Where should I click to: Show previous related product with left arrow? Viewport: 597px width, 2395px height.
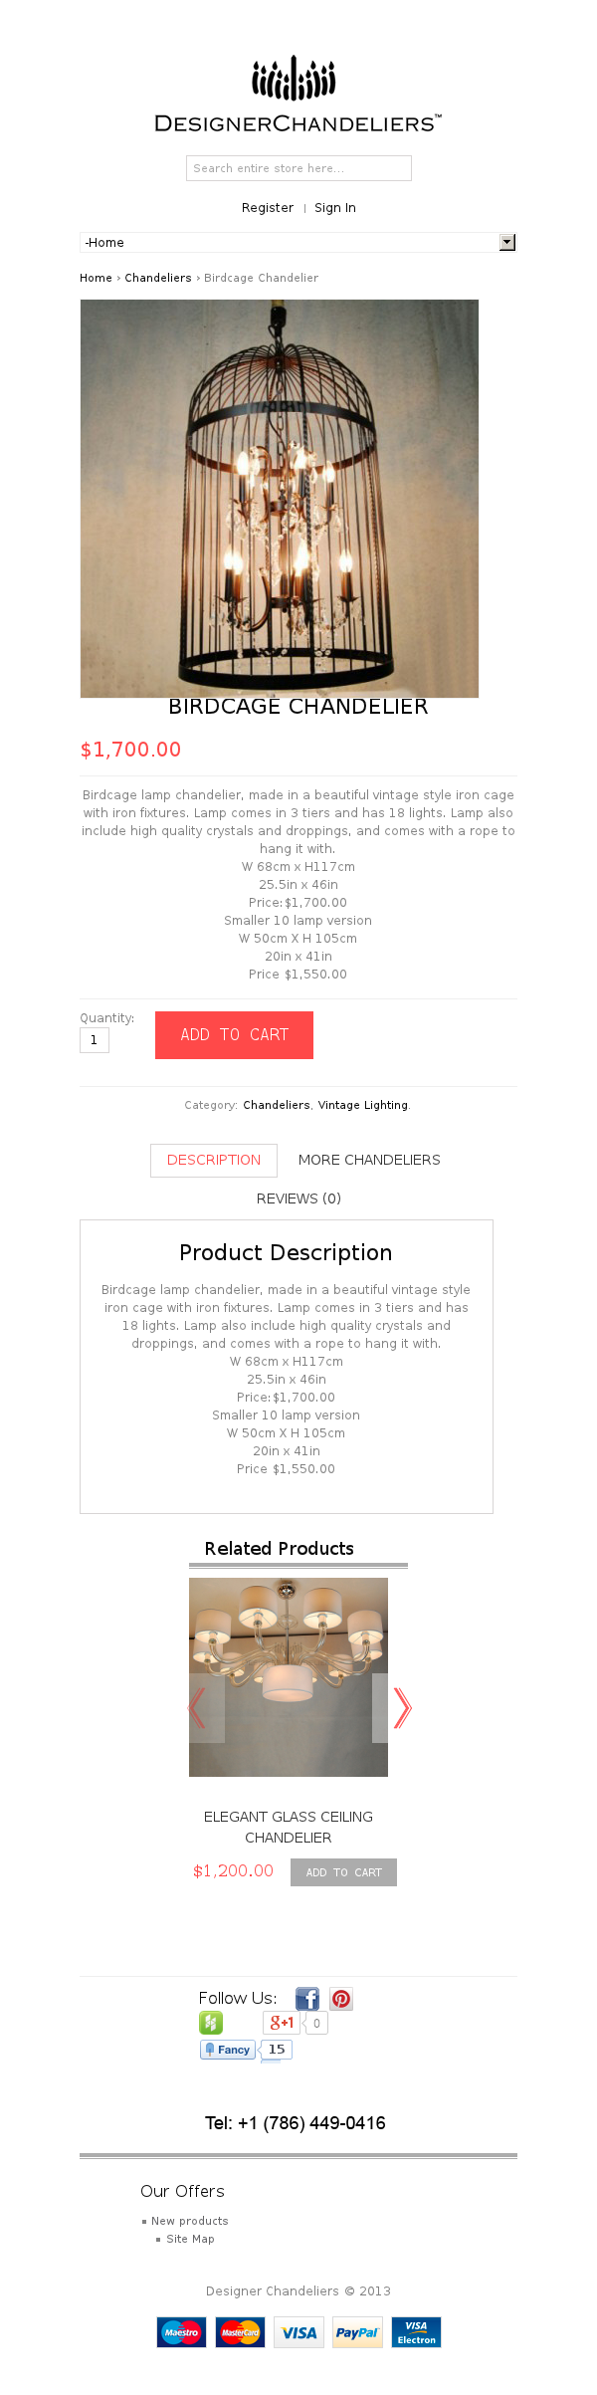tap(197, 1708)
